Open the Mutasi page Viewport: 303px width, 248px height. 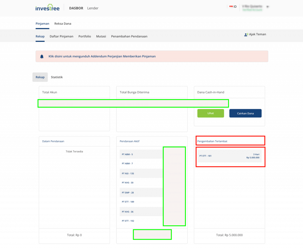[101, 36]
